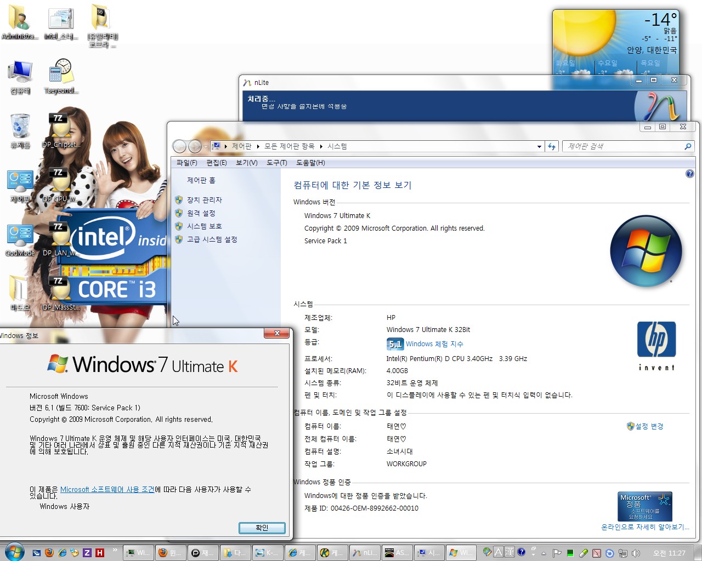
Task: Click 제어판 홈 link in sidebar
Action: coord(201,180)
